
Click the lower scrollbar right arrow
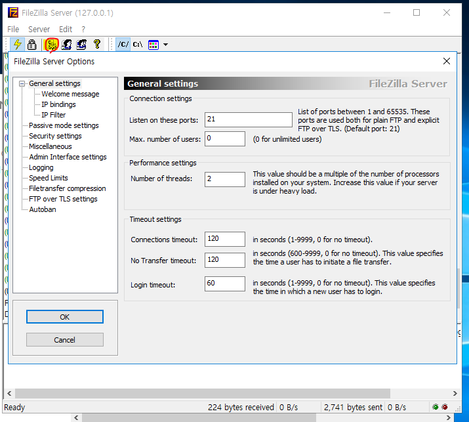click(449, 417)
